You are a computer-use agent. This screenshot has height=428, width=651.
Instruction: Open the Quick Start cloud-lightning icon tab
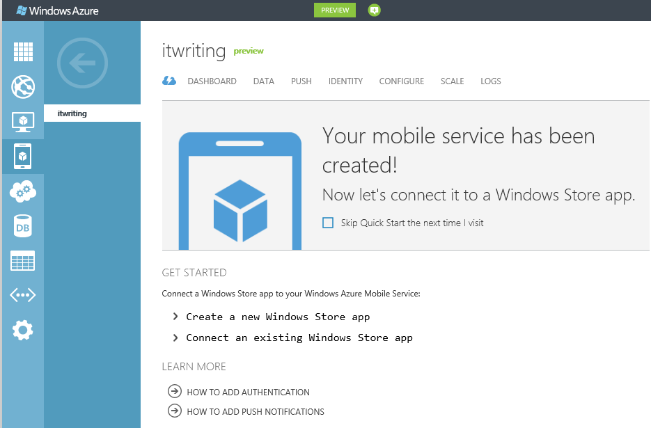169,81
